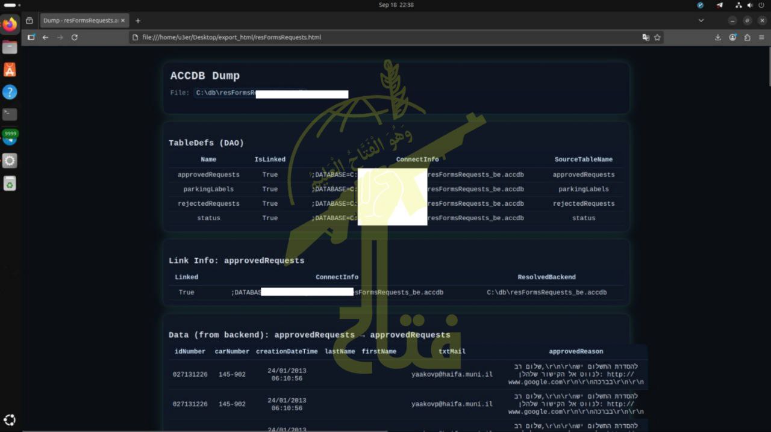Launch Terminal from the dock
Viewport: 771px width, 432px height.
(10, 114)
